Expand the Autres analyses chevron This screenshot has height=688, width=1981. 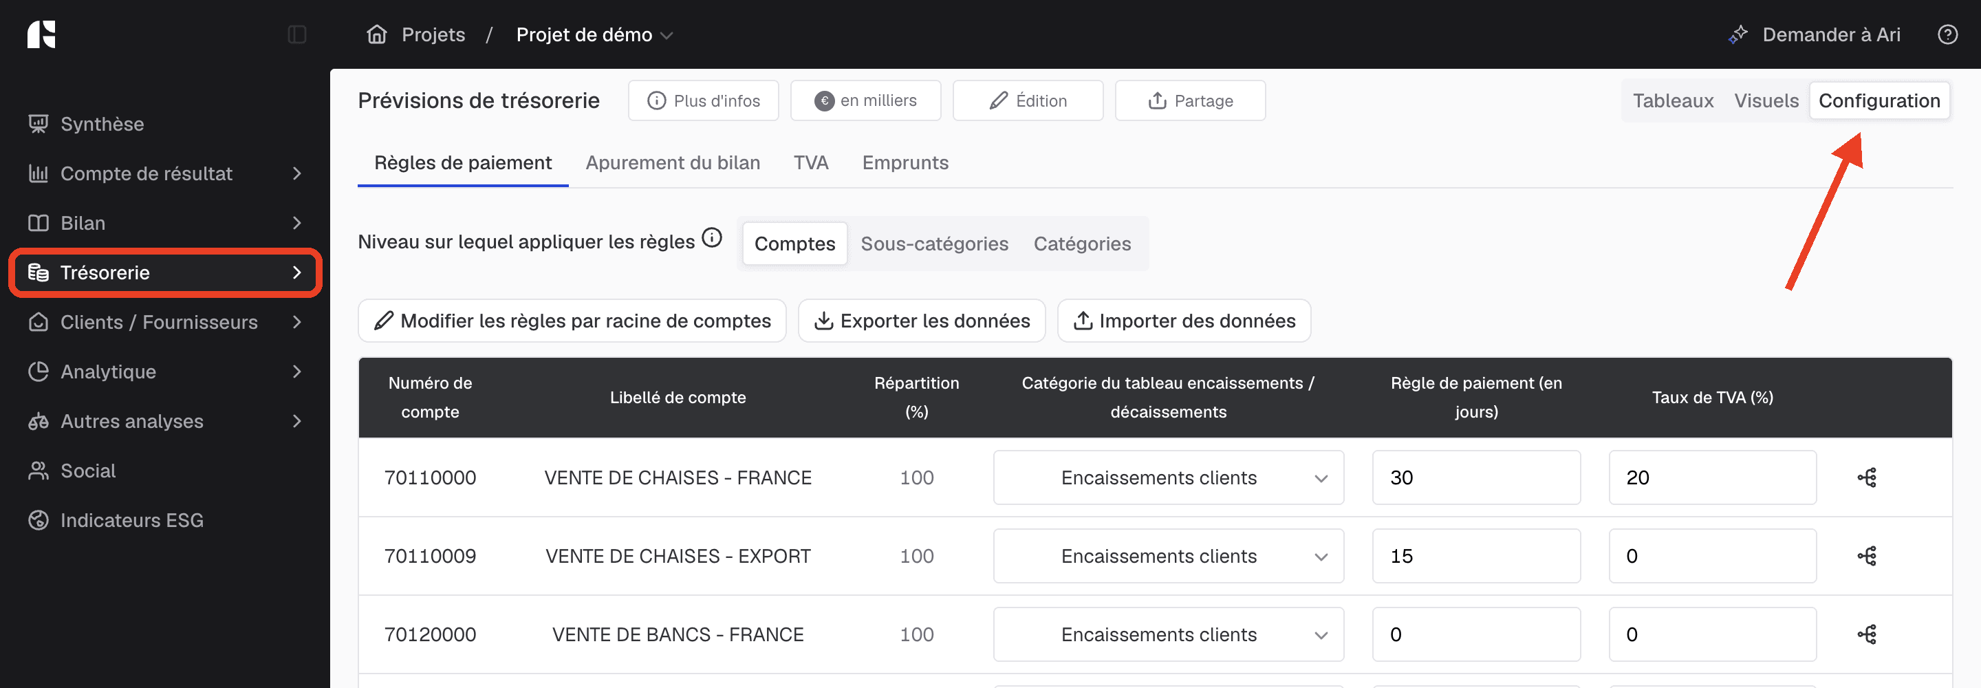[x=297, y=422]
